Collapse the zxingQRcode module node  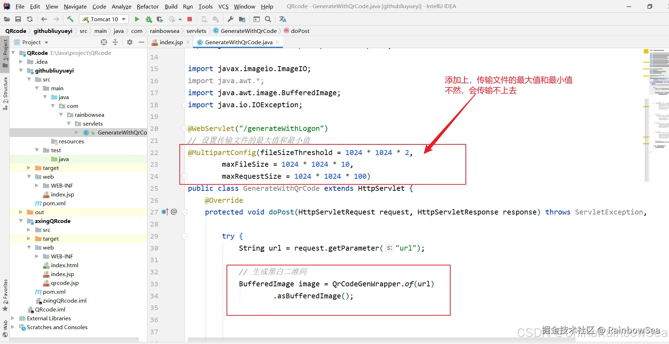point(21,221)
